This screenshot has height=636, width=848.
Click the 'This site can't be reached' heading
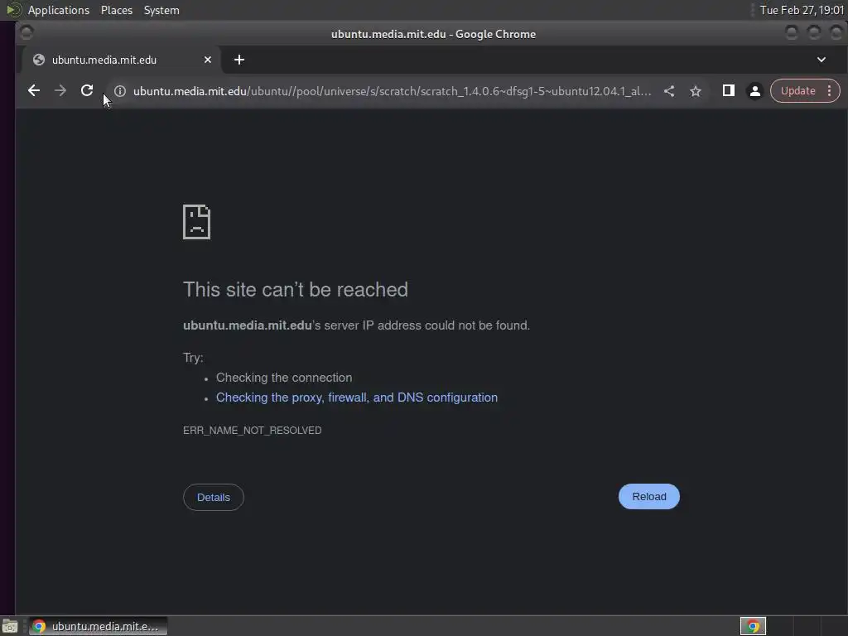pos(296,290)
